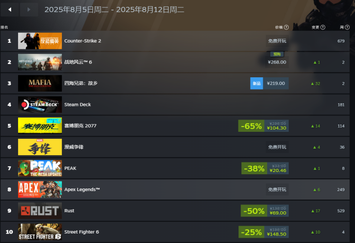The width and height of the screenshot is (355, 243).
Task: Go to the next week with the right arrow
Action: point(29,10)
